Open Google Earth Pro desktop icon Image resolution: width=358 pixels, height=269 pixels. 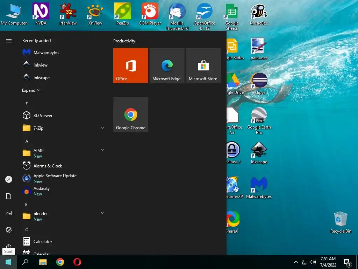click(x=259, y=121)
